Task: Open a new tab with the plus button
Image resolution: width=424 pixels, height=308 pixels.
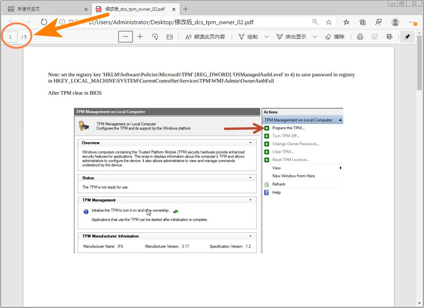Action: (185, 9)
